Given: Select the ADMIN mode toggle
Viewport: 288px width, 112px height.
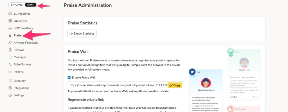Looking at the screenshot, I should click(30, 5).
